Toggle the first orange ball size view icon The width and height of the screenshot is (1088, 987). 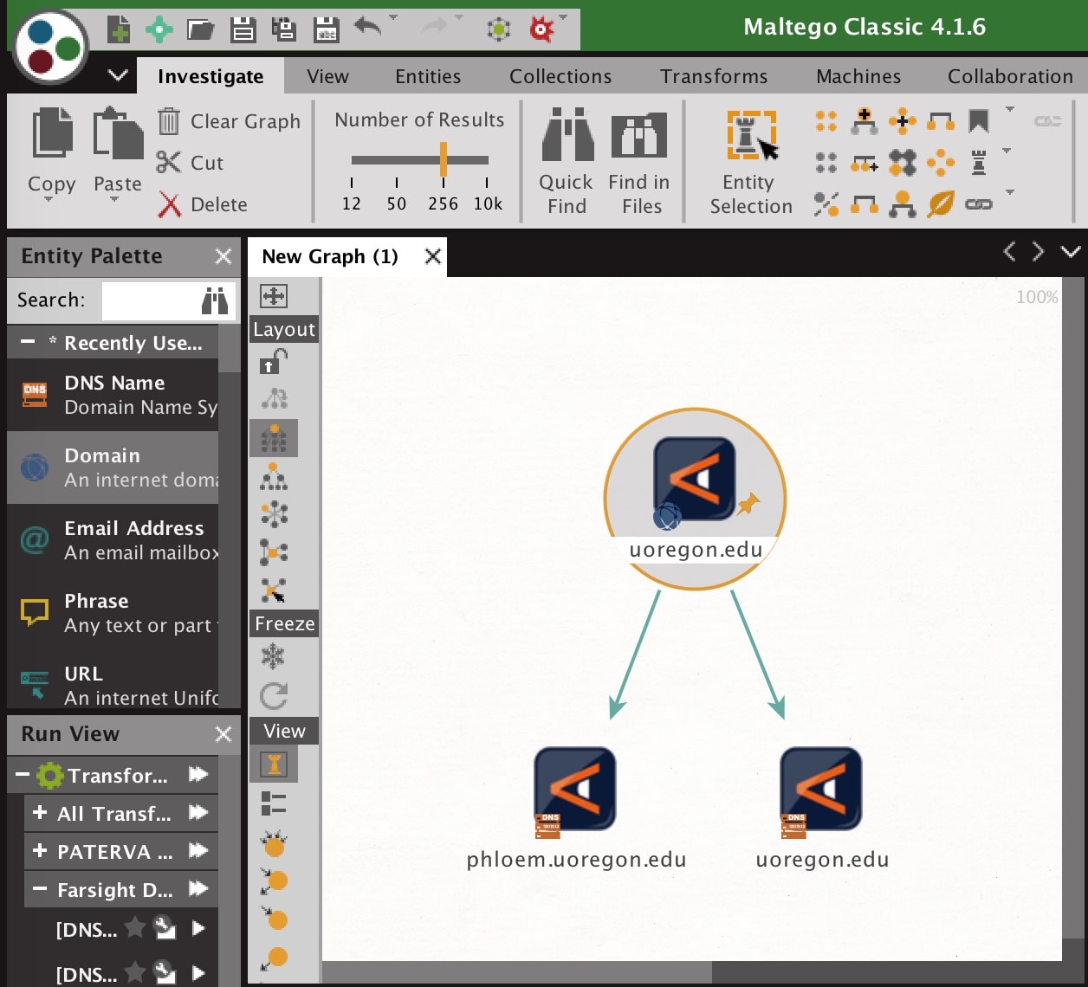pyautogui.click(x=274, y=843)
